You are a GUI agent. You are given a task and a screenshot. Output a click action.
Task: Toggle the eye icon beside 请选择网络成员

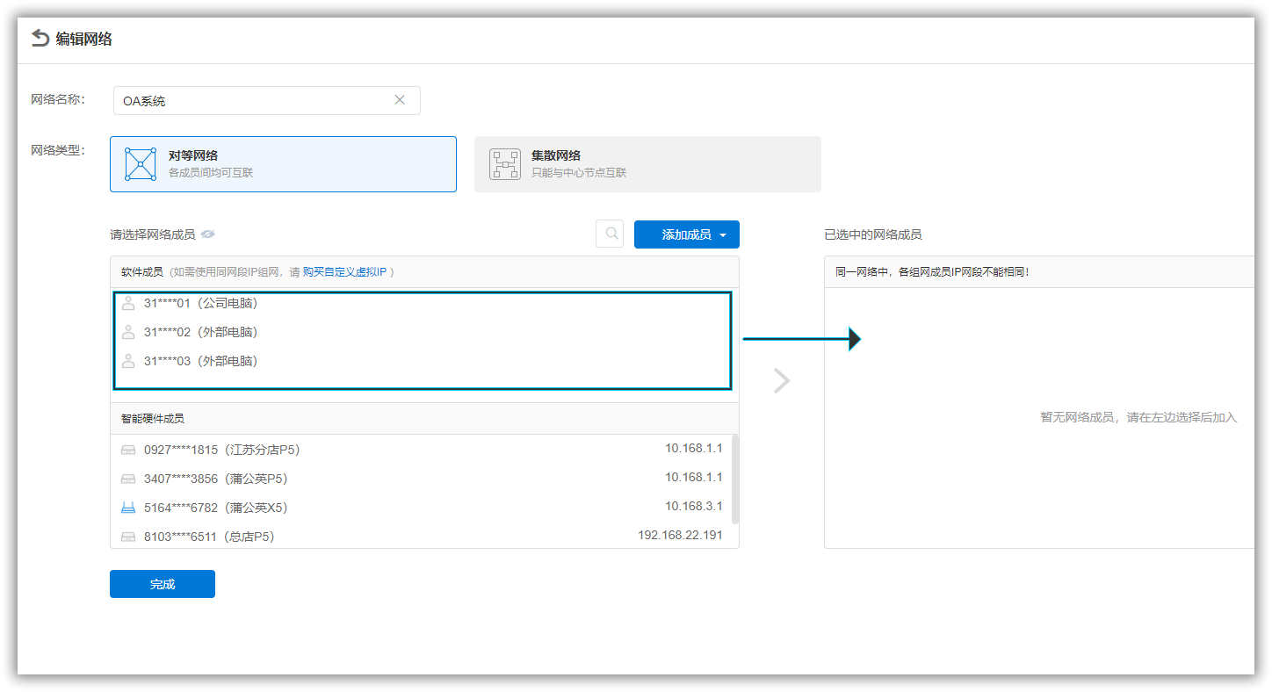(208, 234)
